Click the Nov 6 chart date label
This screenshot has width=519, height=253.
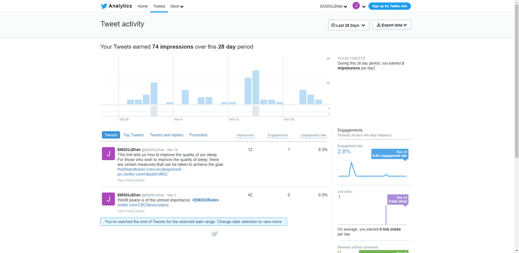[178, 119]
